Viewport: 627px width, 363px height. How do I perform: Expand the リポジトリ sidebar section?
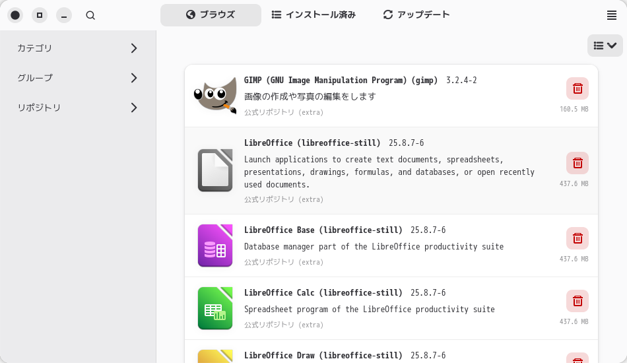pos(78,108)
